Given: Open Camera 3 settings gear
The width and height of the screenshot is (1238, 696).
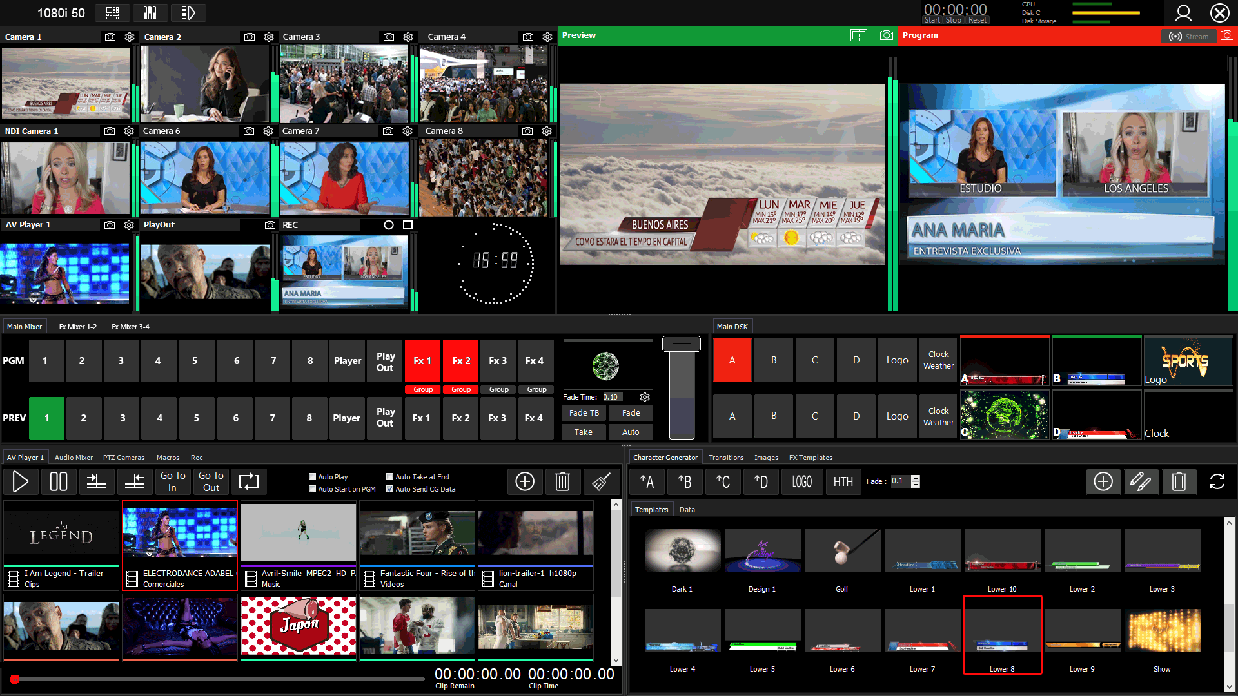Looking at the screenshot, I should coord(408,37).
